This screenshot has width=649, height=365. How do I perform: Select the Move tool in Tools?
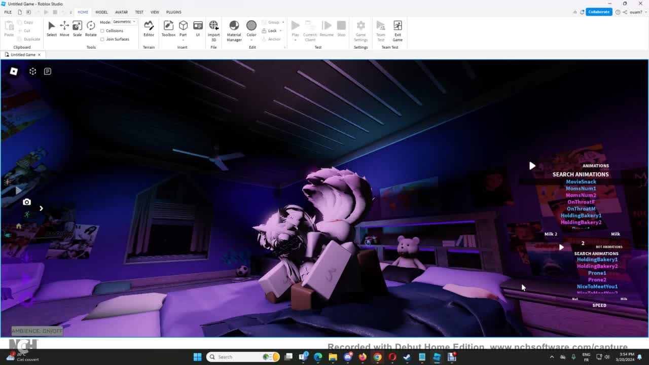pyautogui.click(x=64, y=28)
